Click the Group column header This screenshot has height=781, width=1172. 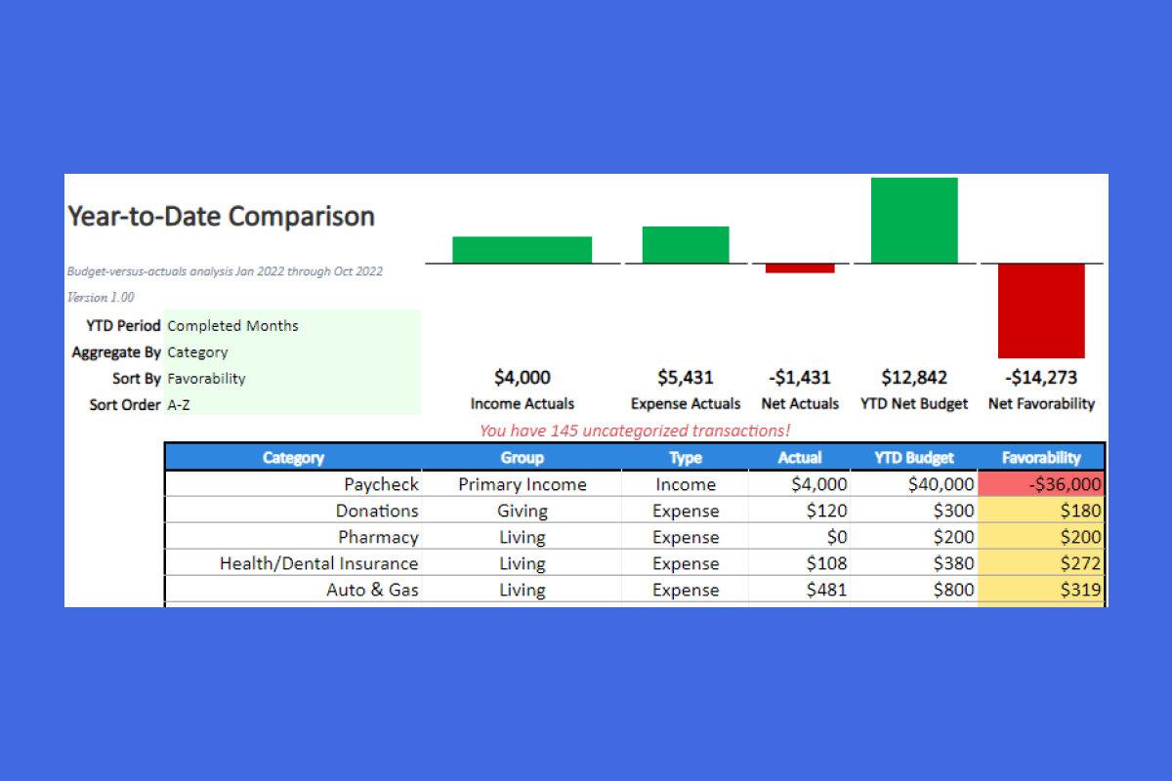tap(522, 457)
